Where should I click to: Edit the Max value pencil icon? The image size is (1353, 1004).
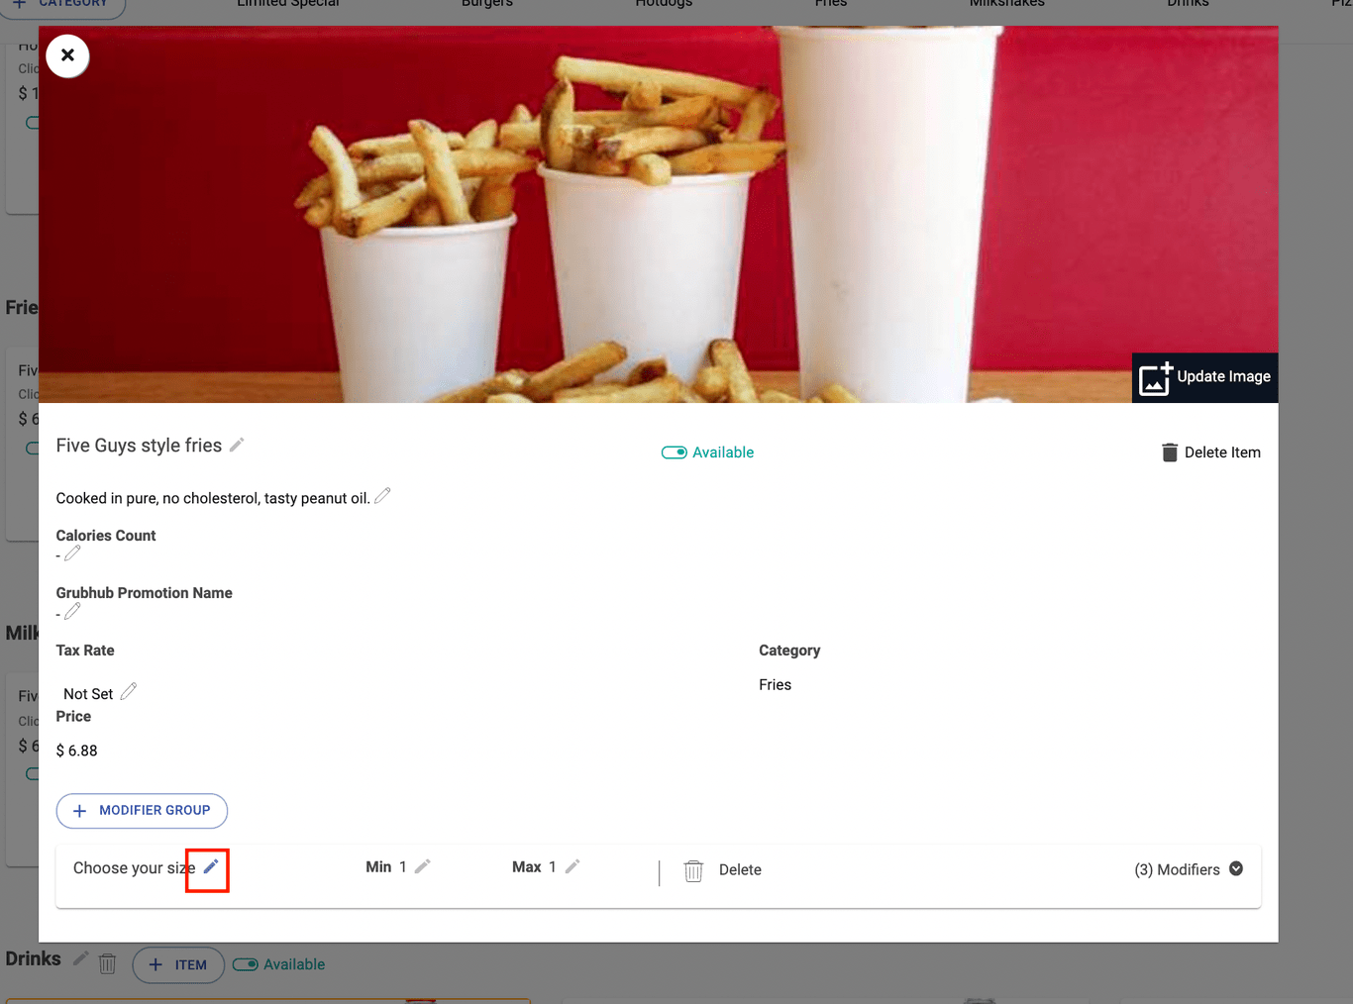pyautogui.click(x=572, y=867)
